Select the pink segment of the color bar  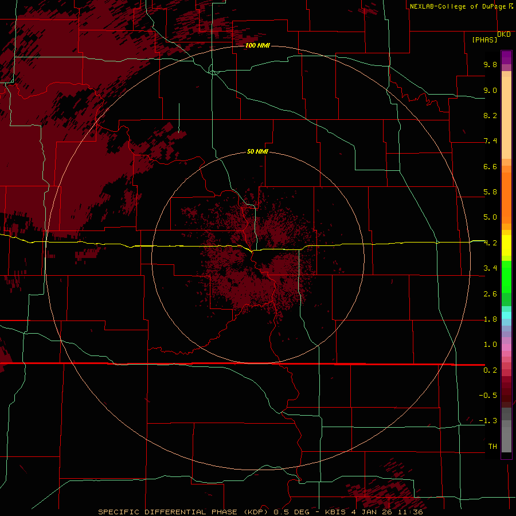tap(506, 347)
